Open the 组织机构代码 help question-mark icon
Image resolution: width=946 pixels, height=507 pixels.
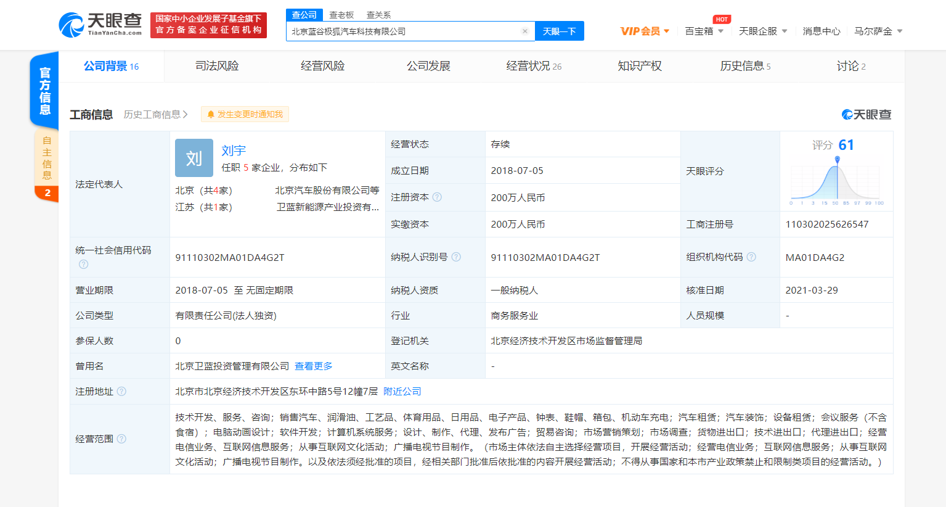click(x=751, y=257)
